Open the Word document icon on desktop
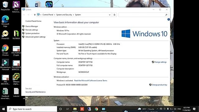 coord(38,4)
